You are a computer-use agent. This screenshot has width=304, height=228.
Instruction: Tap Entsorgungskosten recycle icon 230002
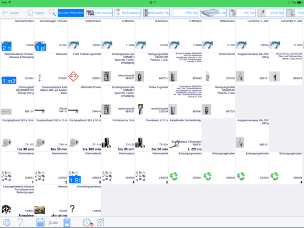pyautogui.click(x=208, y=176)
